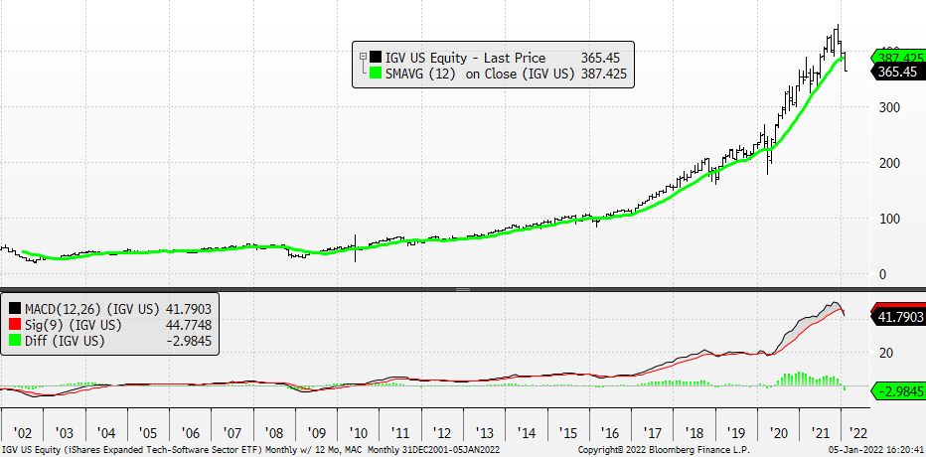
Task: Click the 387.425 value inside the price legend
Action: 603,74
